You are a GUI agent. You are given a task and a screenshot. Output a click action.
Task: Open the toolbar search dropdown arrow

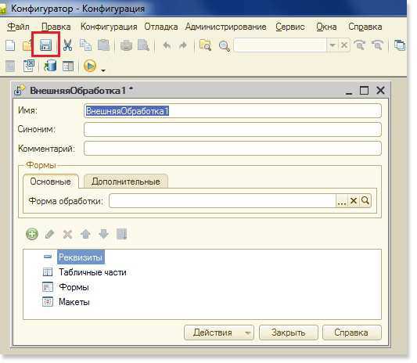pos(333,45)
